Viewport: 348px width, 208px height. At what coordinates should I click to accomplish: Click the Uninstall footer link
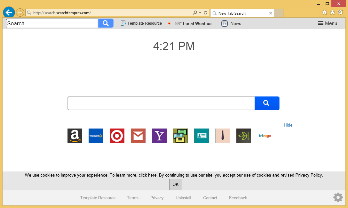click(x=183, y=198)
